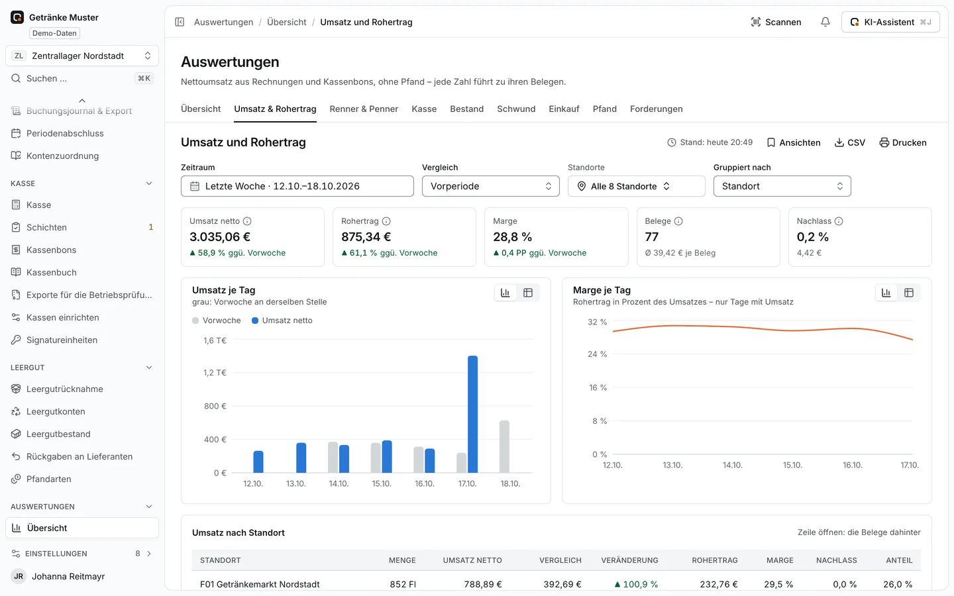Viewport: 954px width, 596px height.
Task: Open Pfandarten in sidebar
Action: pos(82,479)
